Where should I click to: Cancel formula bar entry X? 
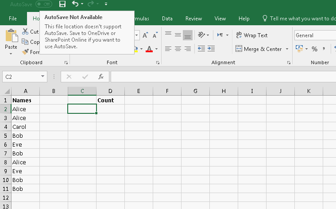pyautogui.click(x=69, y=77)
